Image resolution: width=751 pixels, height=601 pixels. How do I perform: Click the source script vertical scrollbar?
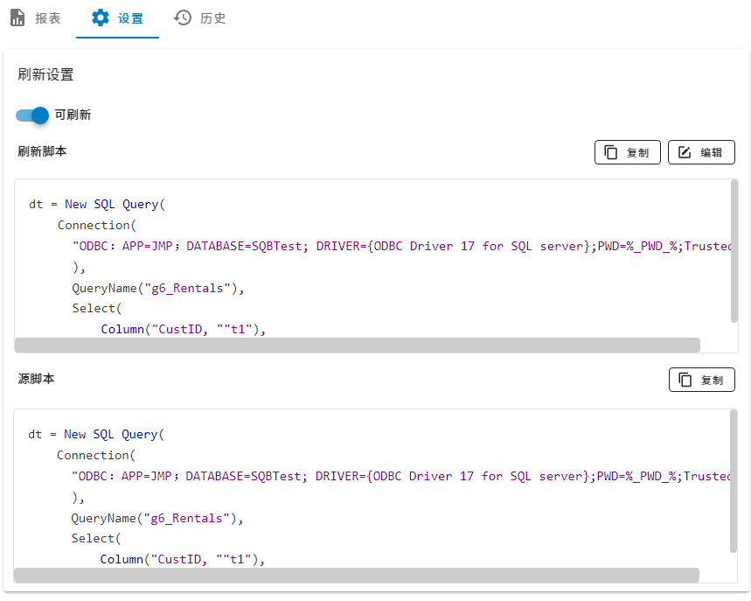click(x=734, y=481)
